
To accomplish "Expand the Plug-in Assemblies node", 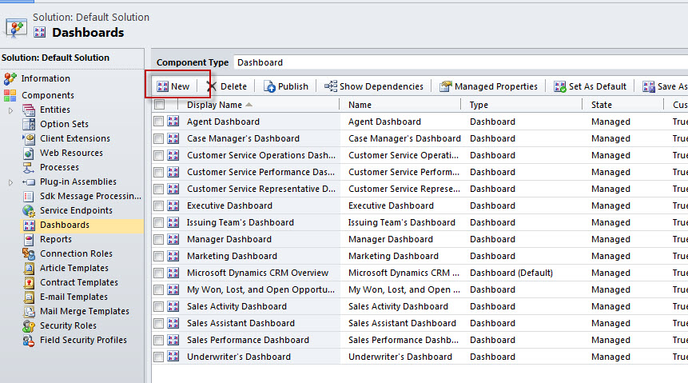I will [11, 182].
